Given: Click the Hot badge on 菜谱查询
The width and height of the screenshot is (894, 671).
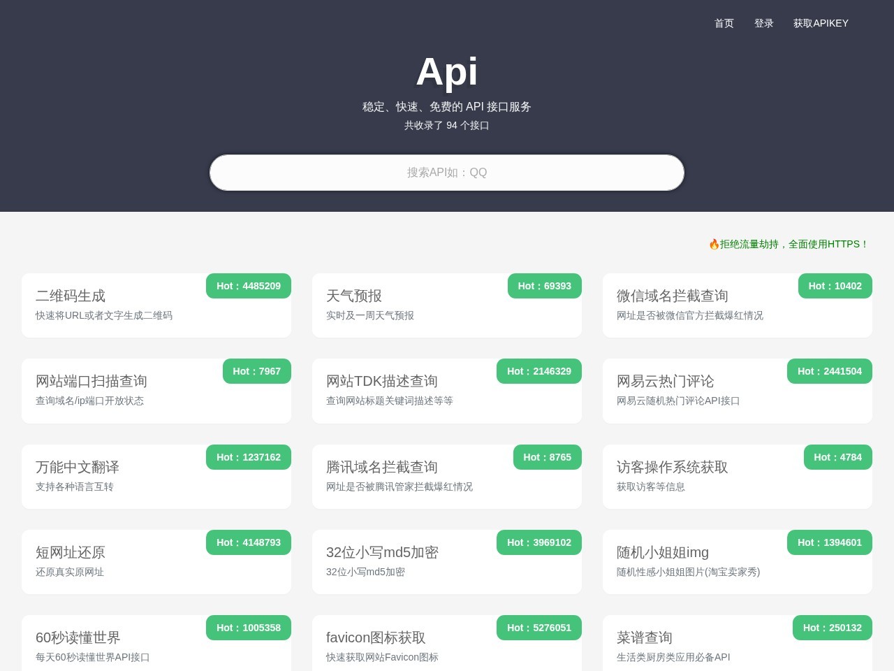Looking at the screenshot, I should tap(832, 628).
